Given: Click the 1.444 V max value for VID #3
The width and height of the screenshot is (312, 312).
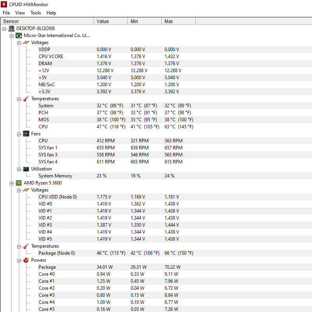Looking at the screenshot, I should [x=172, y=225].
